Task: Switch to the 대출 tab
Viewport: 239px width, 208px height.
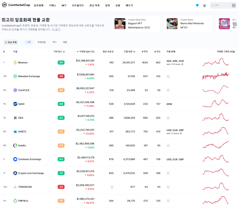Action: pyautogui.click(x=65, y=42)
